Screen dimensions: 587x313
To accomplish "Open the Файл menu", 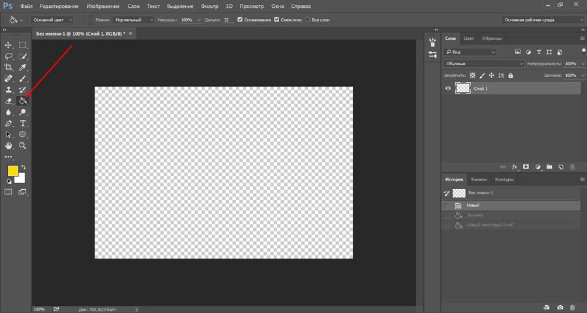I will [26, 7].
